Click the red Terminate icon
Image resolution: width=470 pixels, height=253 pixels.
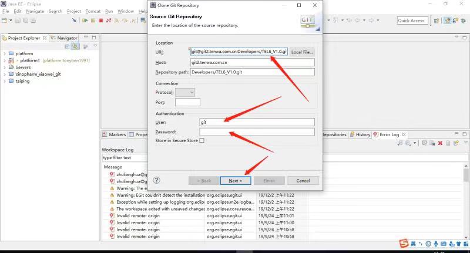[x=101, y=21]
